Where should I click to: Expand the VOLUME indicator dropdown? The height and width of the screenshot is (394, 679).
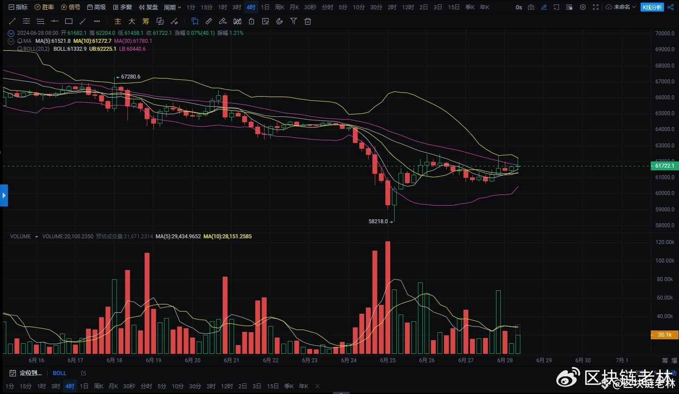pyautogui.click(x=36, y=237)
